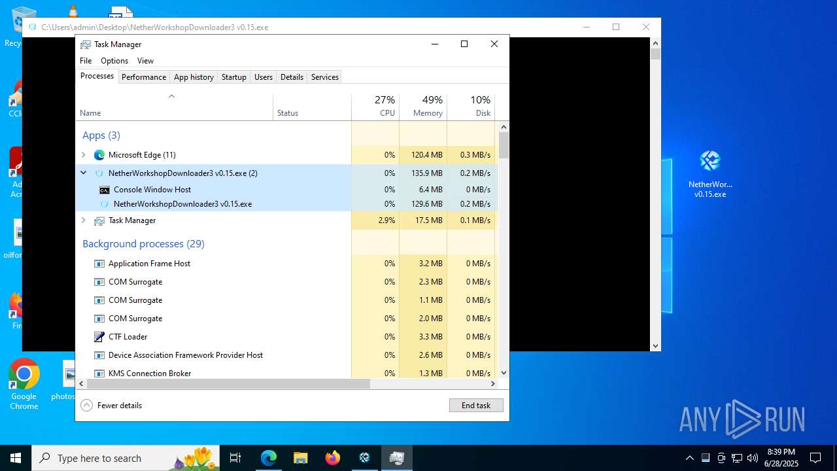The width and height of the screenshot is (837, 471).
Task: Open the File menu
Action: [86, 61]
